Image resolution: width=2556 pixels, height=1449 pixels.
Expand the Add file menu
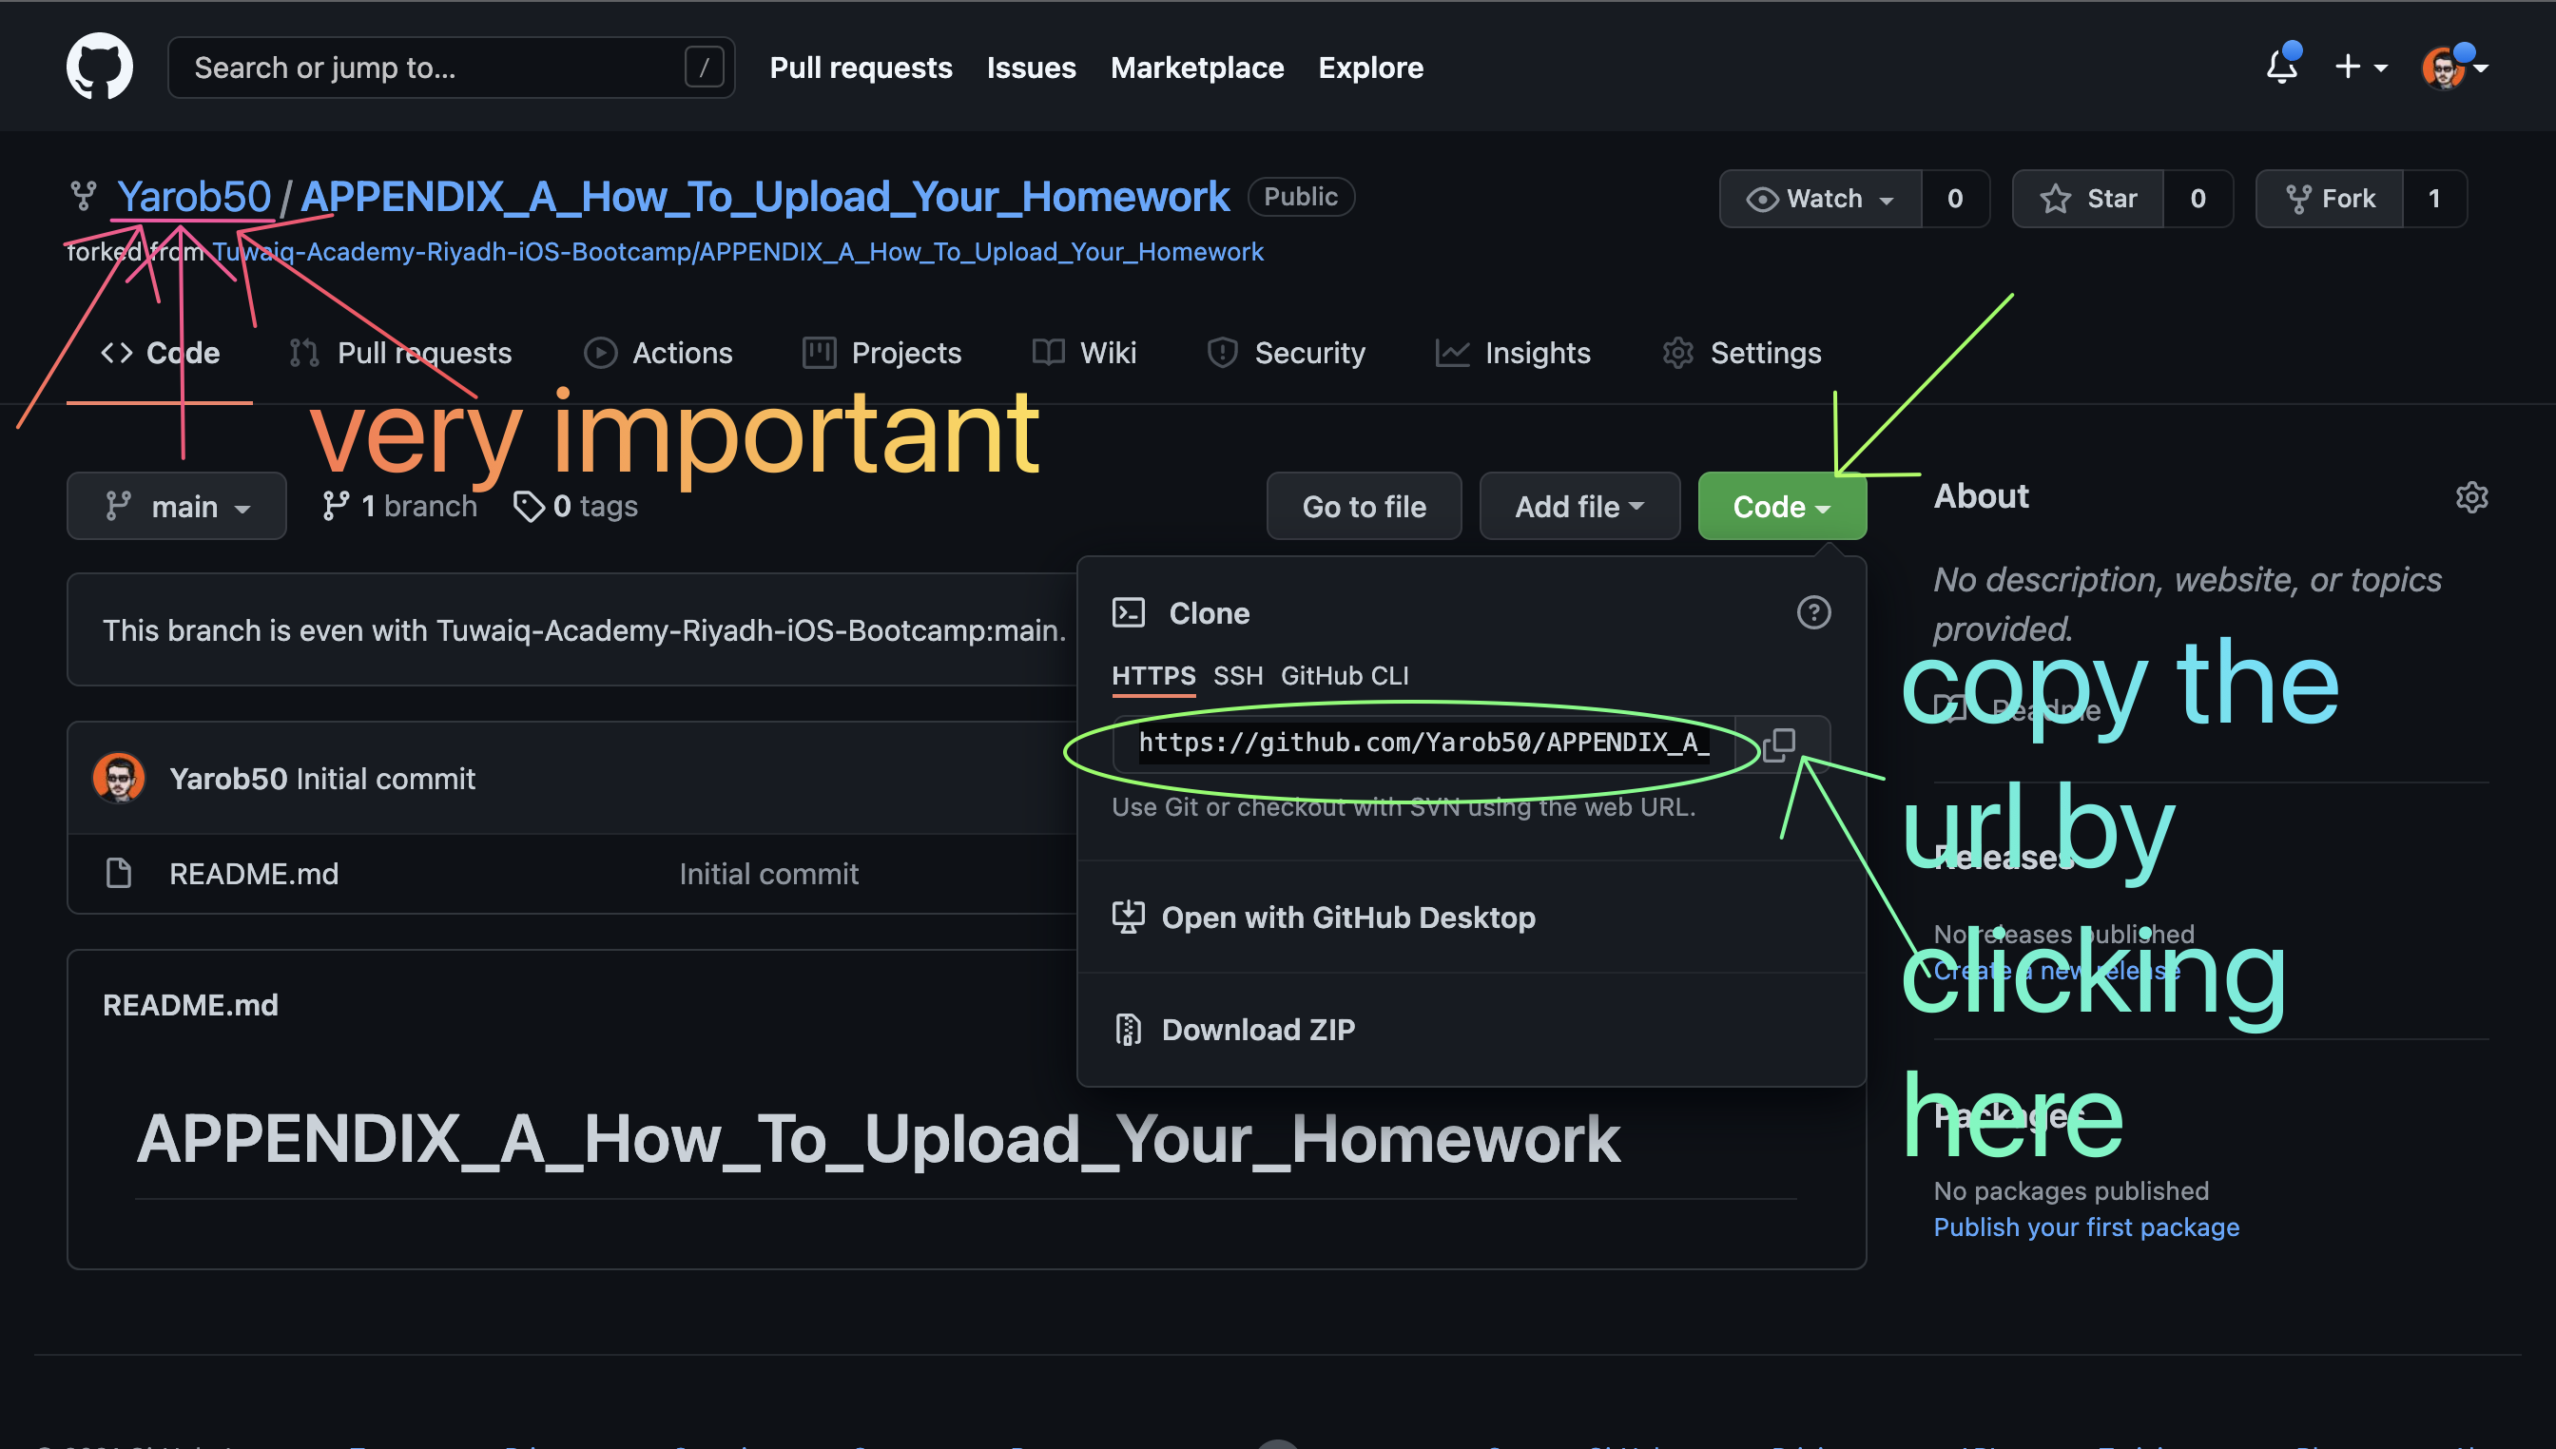click(x=1578, y=506)
